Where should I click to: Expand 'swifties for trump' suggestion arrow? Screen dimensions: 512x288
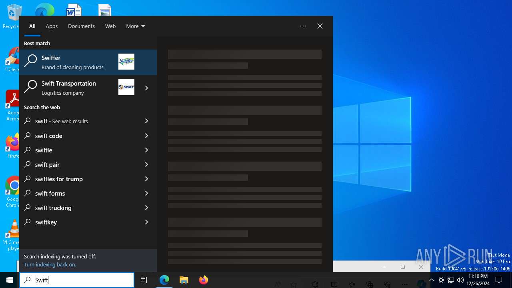point(147,179)
